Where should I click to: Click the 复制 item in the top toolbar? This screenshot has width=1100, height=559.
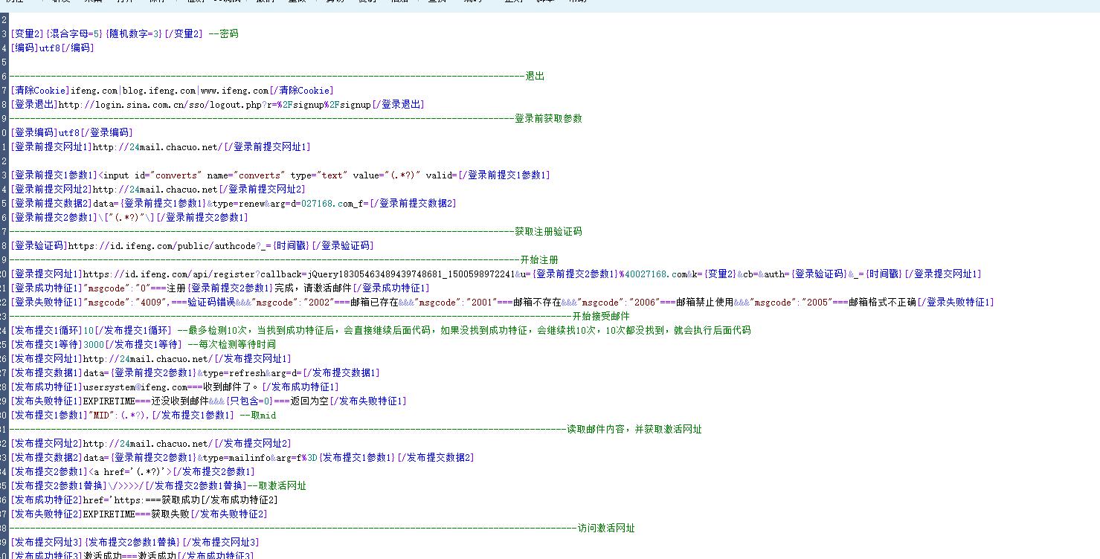(367, 1)
